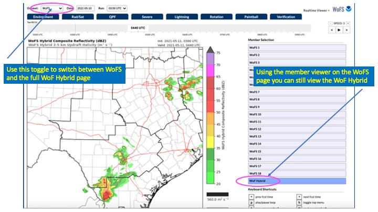The width and height of the screenshot is (378, 212).
Task: Jump timeline to 0800 UTC
Action: click(x=262, y=35)
